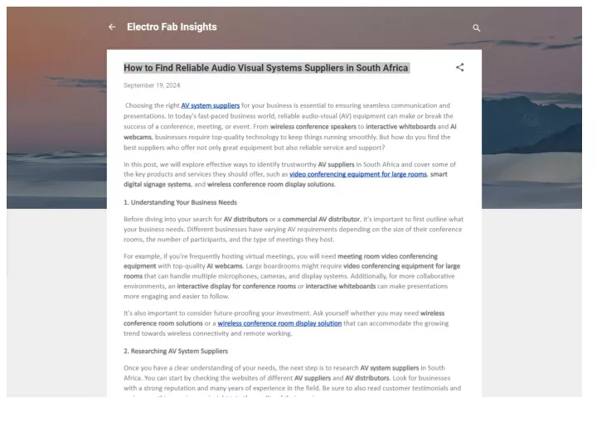
Task: Go back using the left arrow icon
Action: click(x=112, y=27)
